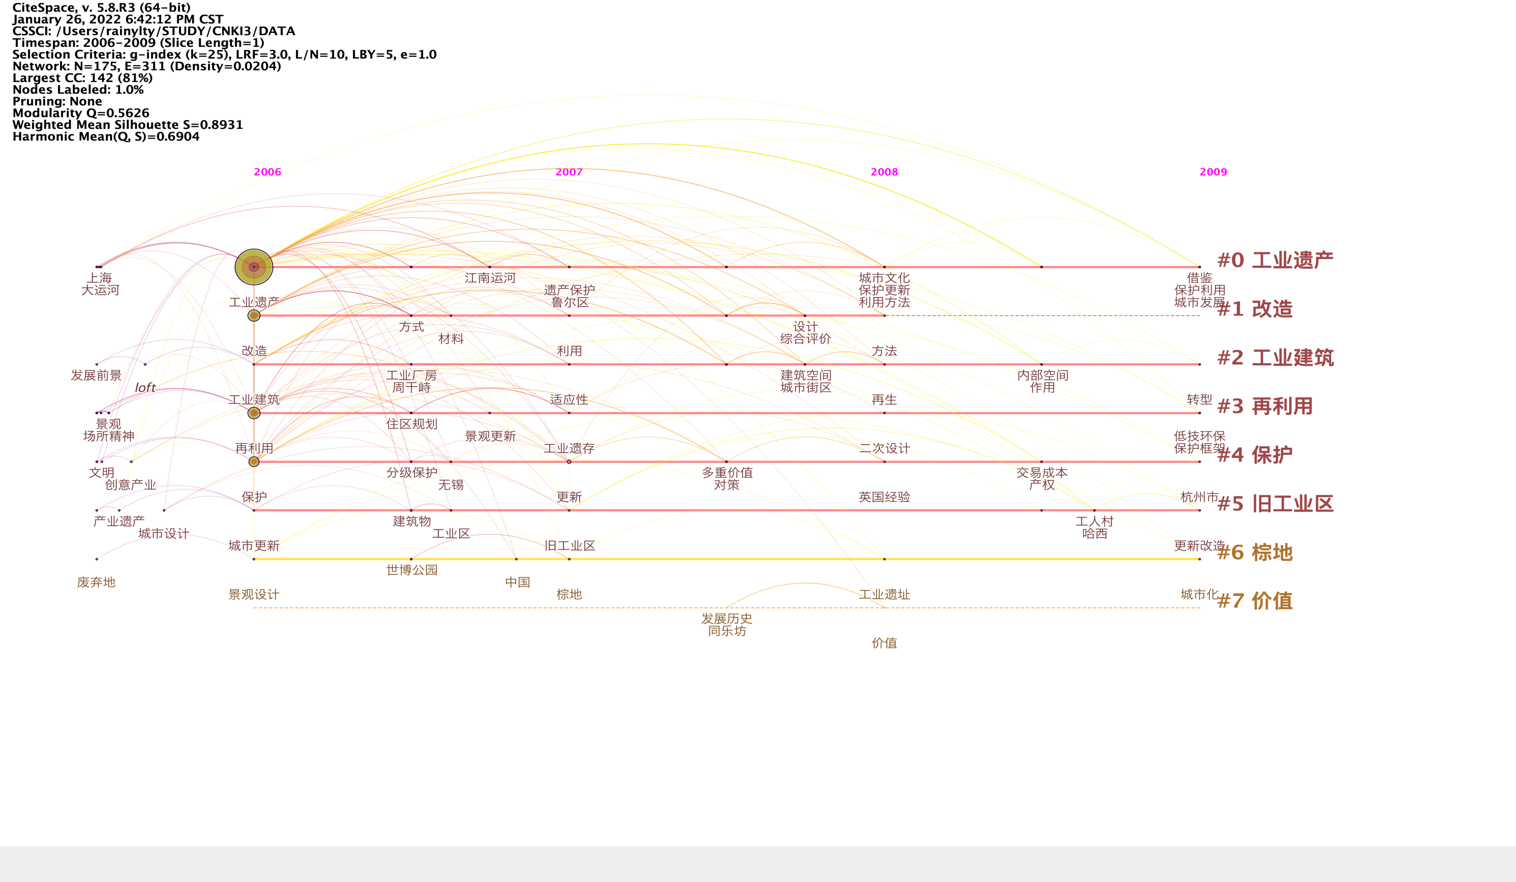Click the 上海 keyword label
The width and height of the screenshot is (1516, 882).
[x=100, y=278]
